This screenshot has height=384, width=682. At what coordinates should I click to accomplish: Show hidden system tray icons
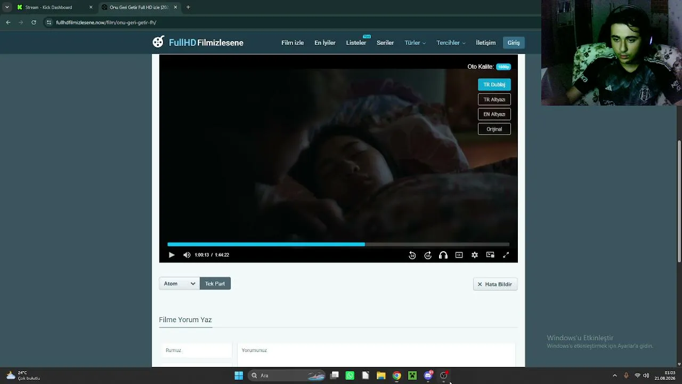615,375
